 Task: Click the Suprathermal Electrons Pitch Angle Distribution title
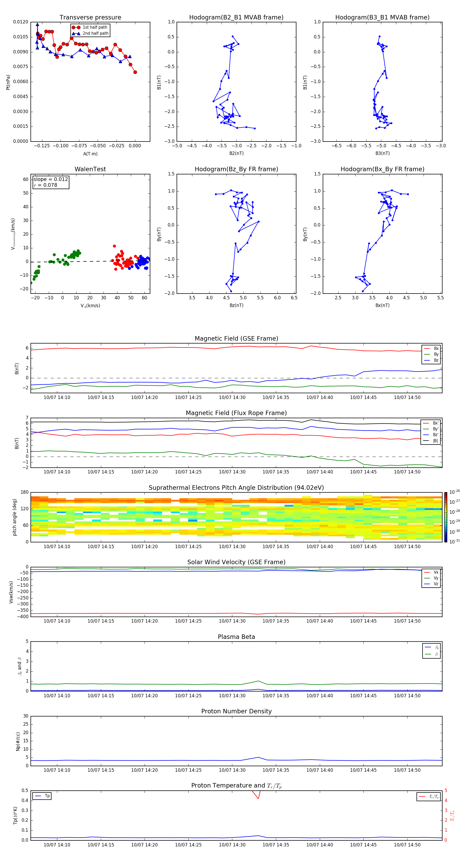(236, 488)
